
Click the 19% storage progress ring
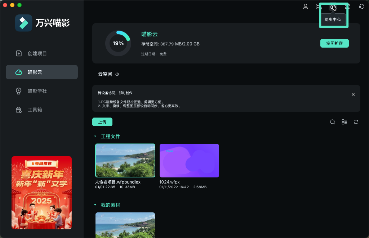point(118,43)
